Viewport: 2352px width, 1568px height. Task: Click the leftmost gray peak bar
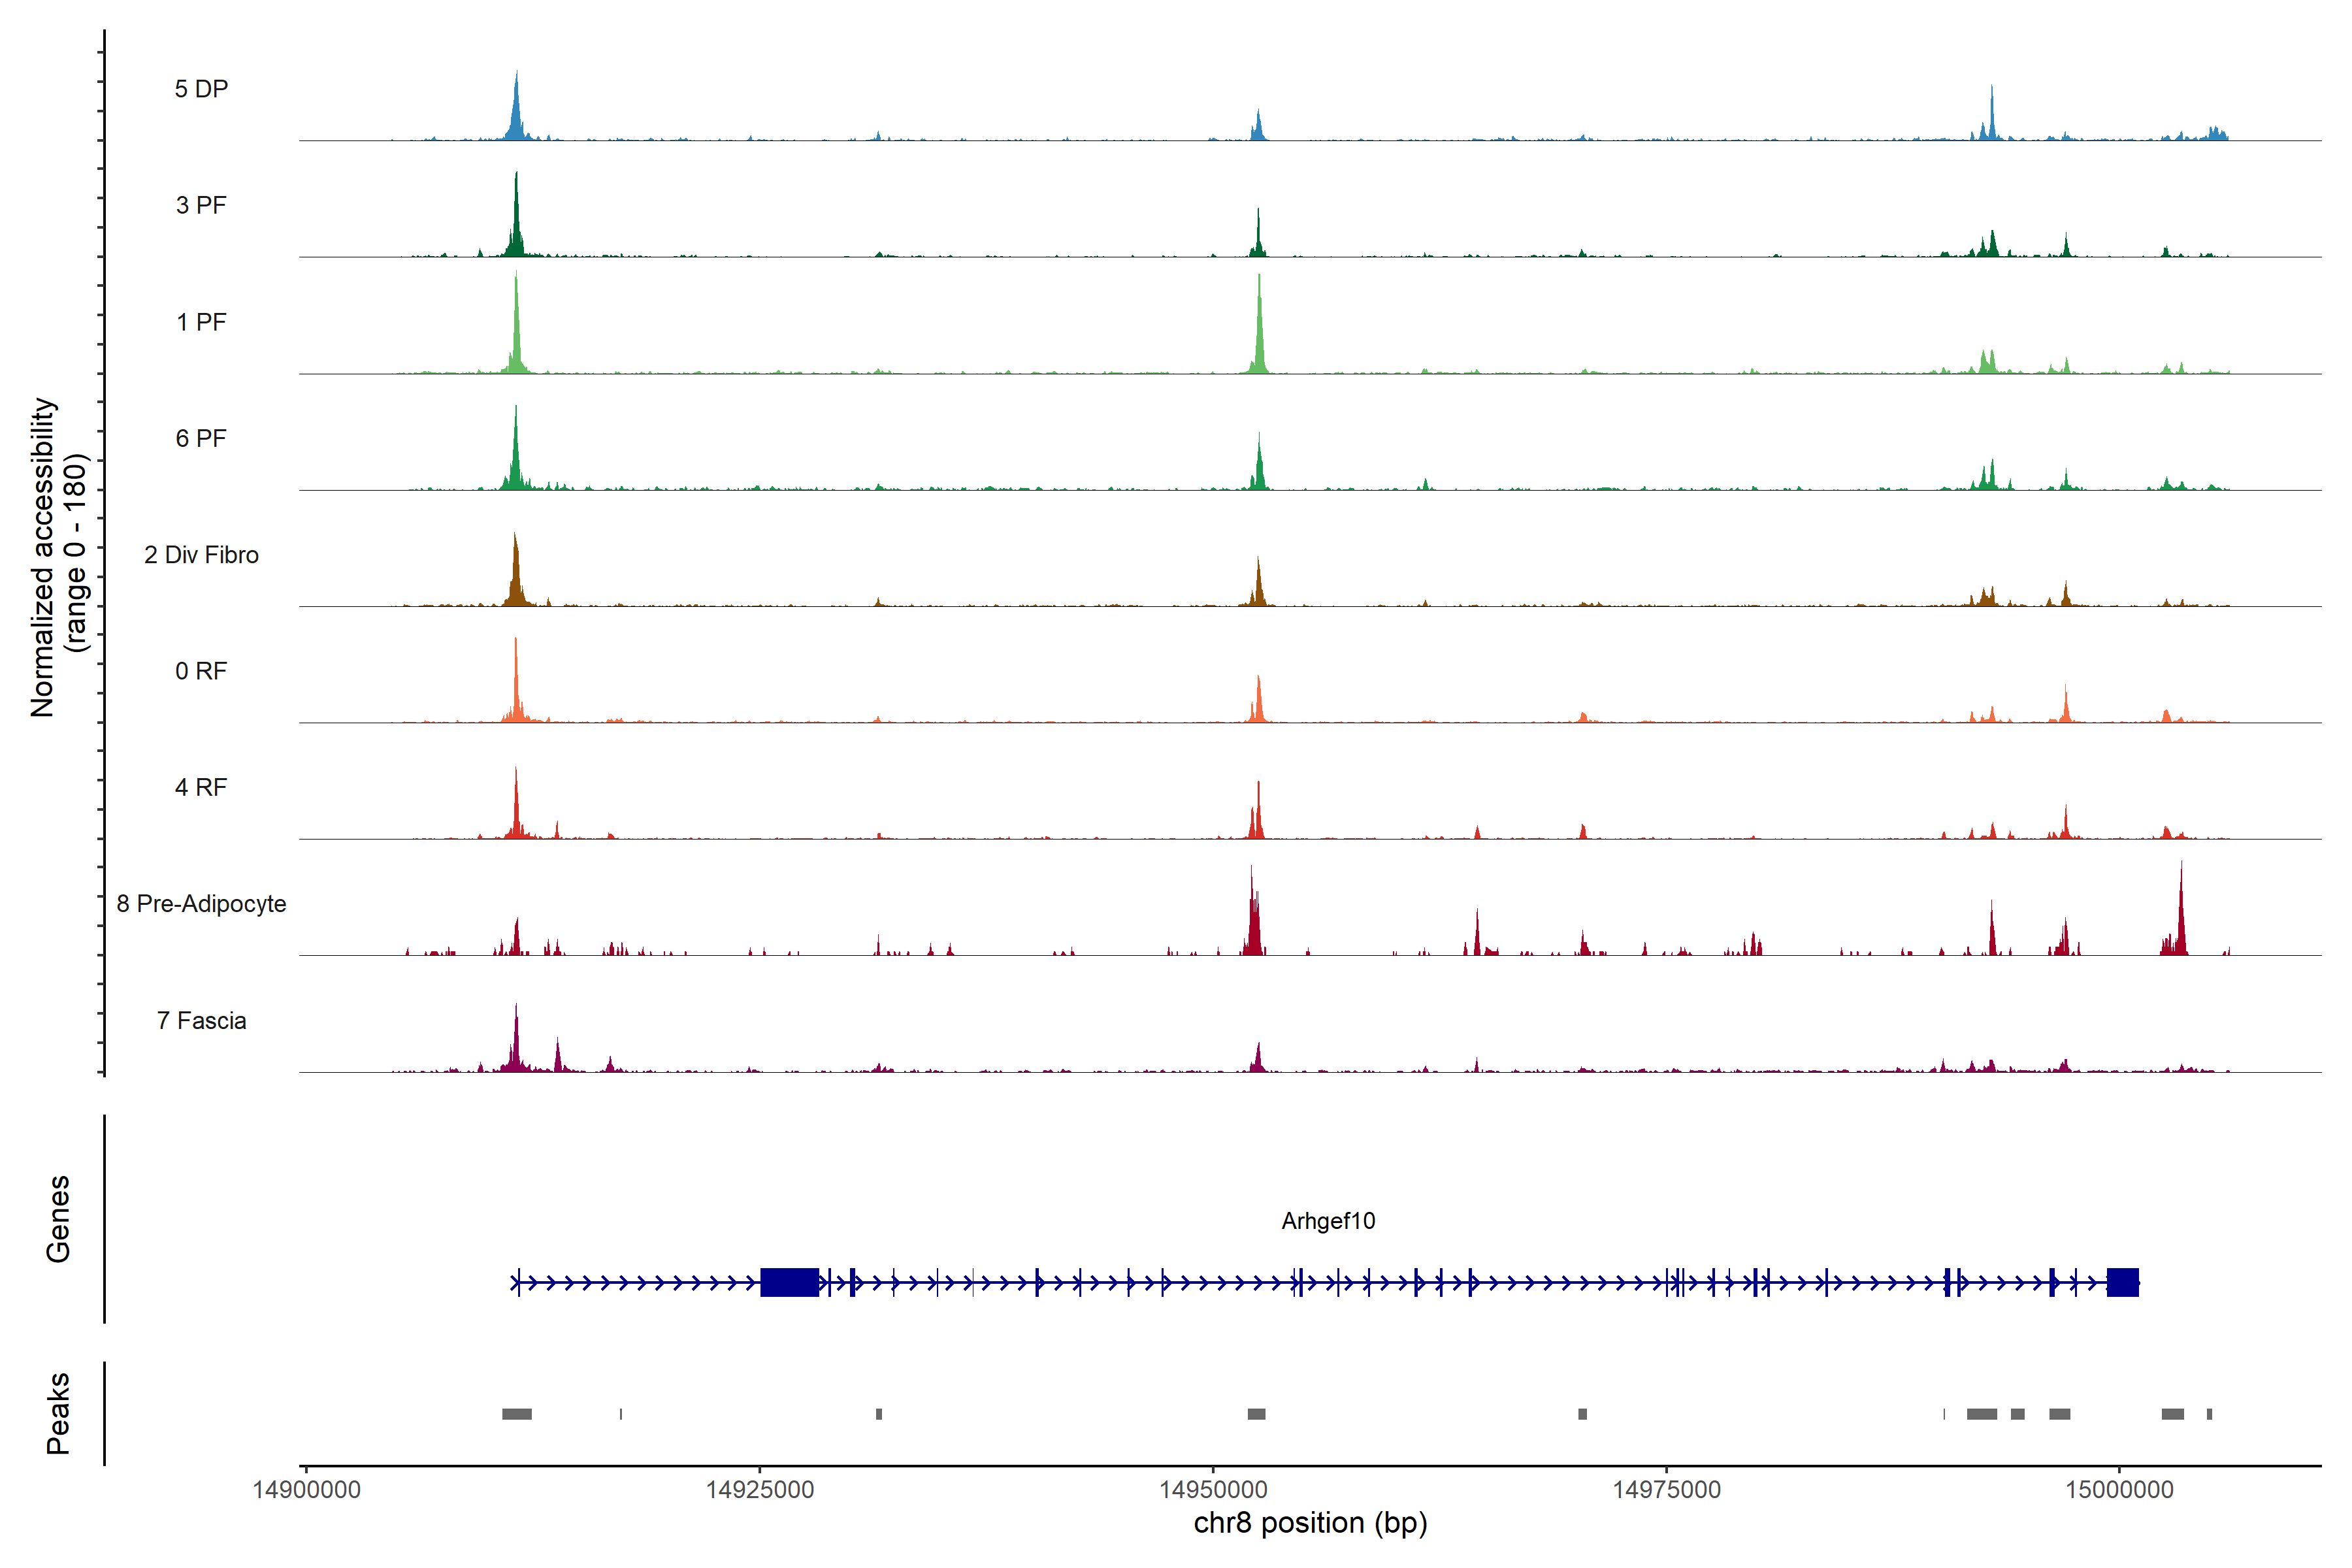pos(517,1414)
